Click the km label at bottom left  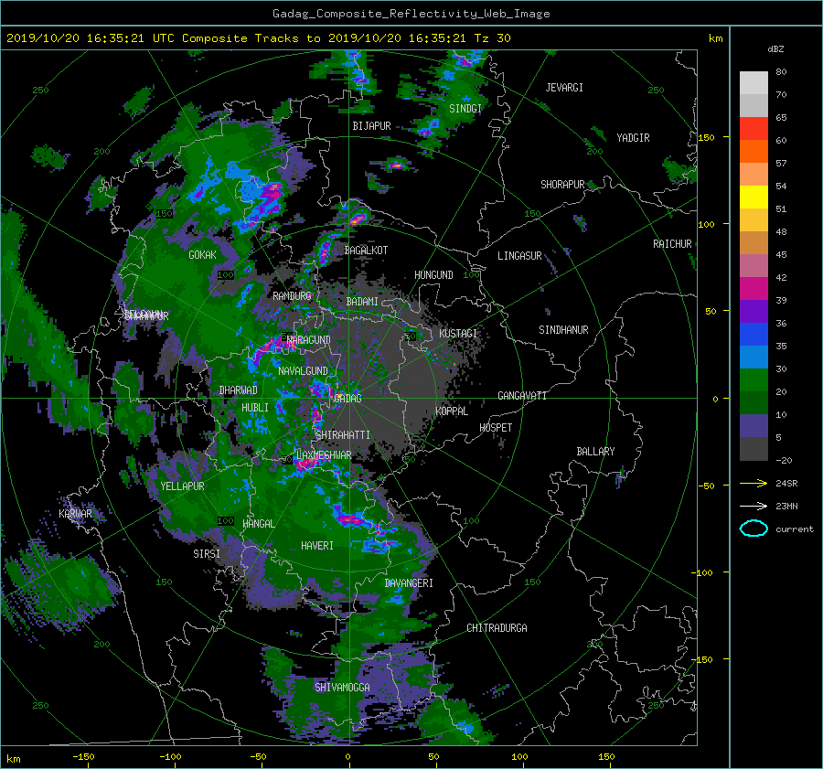pos(14,759)
